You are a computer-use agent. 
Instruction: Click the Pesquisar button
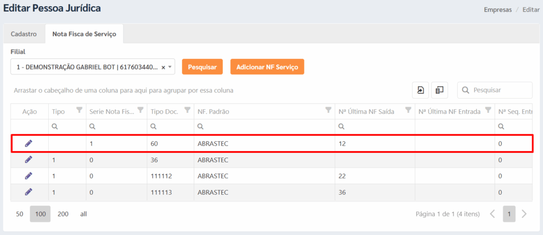point(202,67)
